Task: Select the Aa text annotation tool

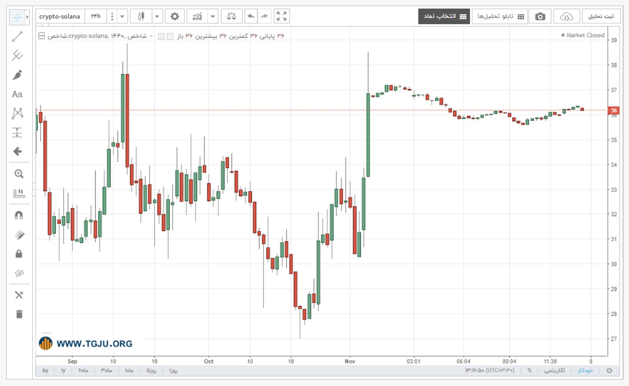Action: pyautogui.click(x=17, y=94)
